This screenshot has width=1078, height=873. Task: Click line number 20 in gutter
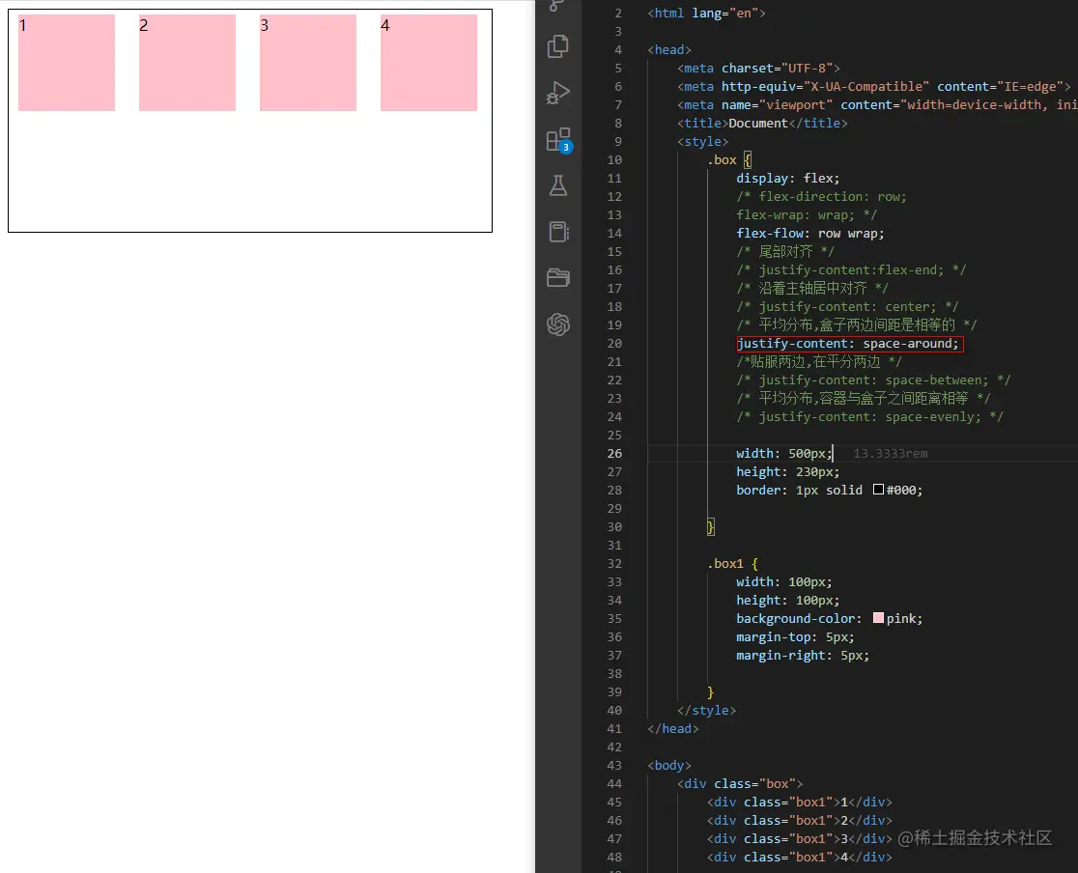[x=614, y=344]
